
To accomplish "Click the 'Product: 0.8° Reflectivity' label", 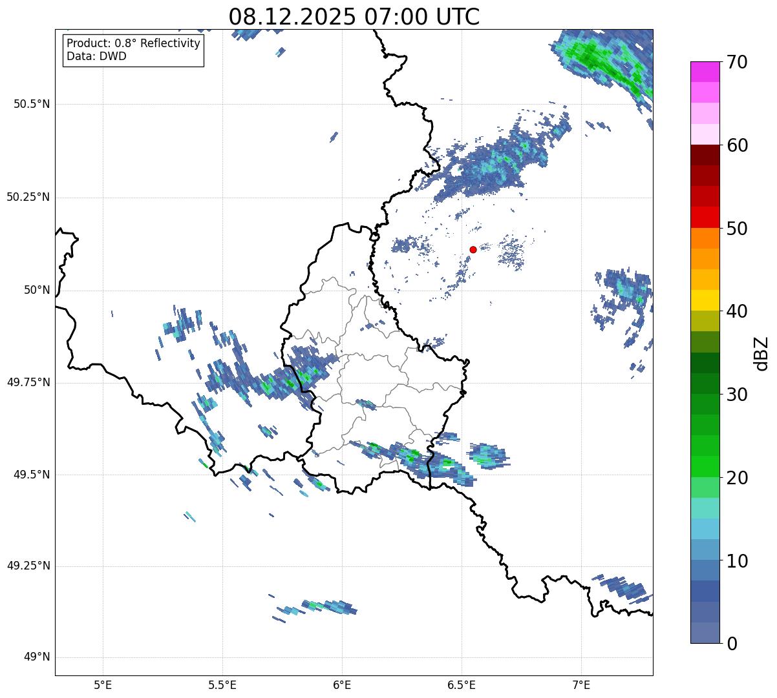I will coord(134,43).
